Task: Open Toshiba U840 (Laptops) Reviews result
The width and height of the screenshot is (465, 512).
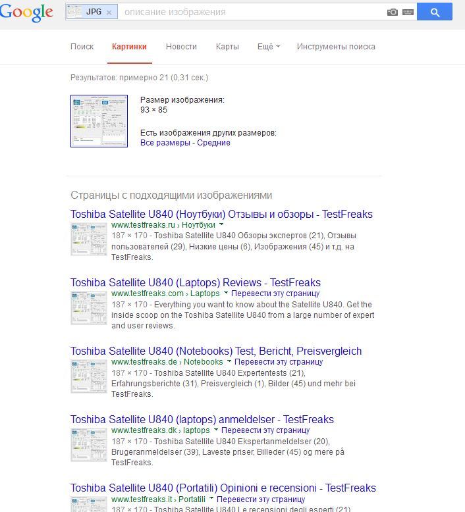Action: point(196,283)
